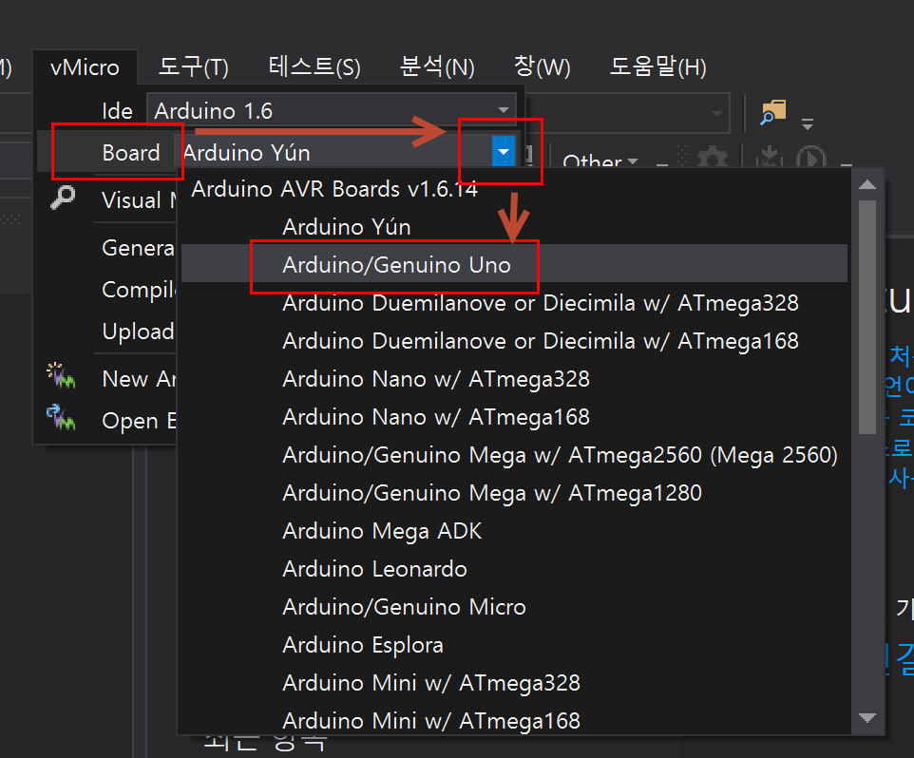Select Arduino Duemilanove or Diecimila w/ ATmega168

[x=514, y=341]
